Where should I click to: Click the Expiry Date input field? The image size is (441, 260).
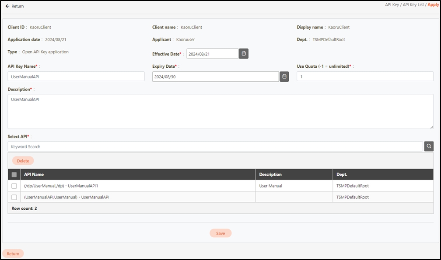click(215, 76)
